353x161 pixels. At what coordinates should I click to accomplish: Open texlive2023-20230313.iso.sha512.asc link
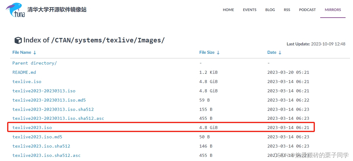coord(58,118)
